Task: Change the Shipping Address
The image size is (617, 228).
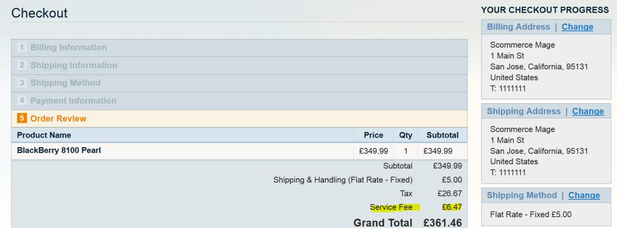Action: 588,111
